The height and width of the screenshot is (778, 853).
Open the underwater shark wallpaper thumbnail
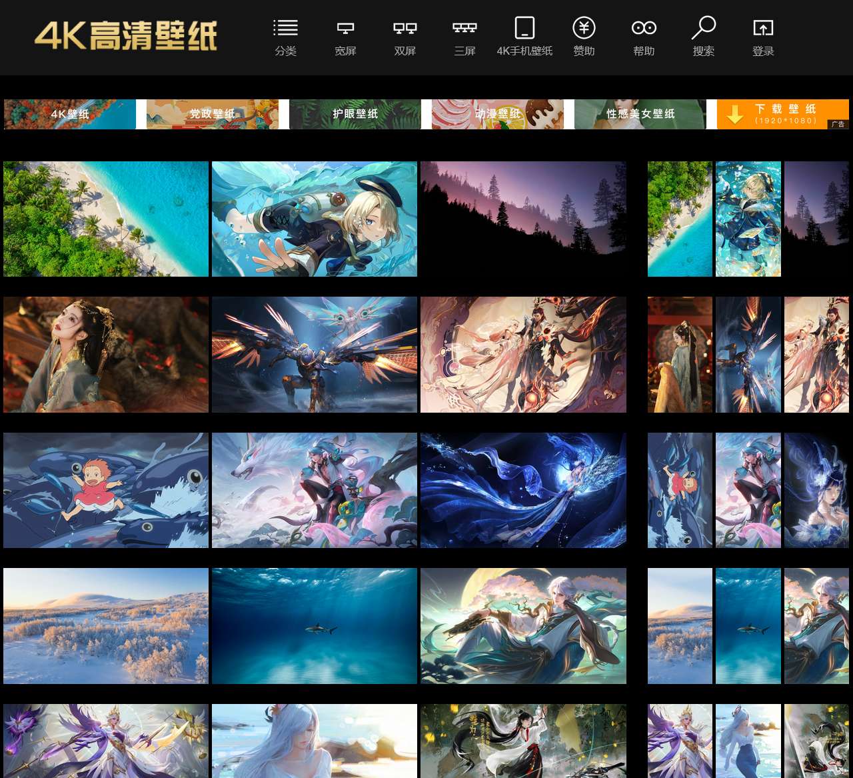pos(315,626)
